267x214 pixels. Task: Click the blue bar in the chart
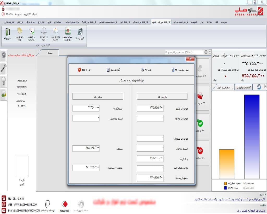(x=252, y=137)
